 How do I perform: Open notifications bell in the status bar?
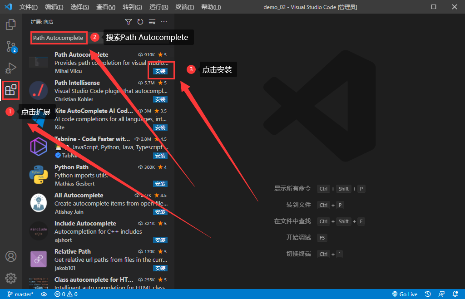455,294
